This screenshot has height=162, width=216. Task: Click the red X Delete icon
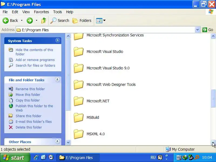tap(11, 127)
